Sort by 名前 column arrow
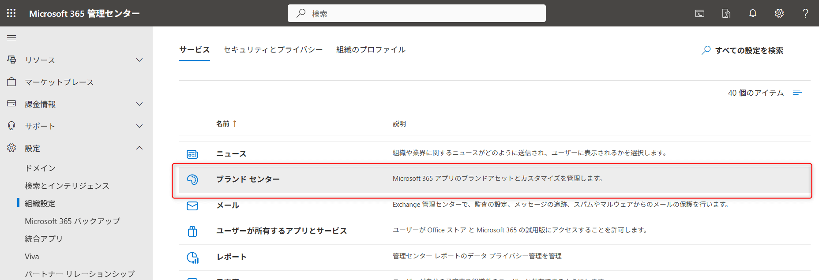 click(x=235, y=123)
